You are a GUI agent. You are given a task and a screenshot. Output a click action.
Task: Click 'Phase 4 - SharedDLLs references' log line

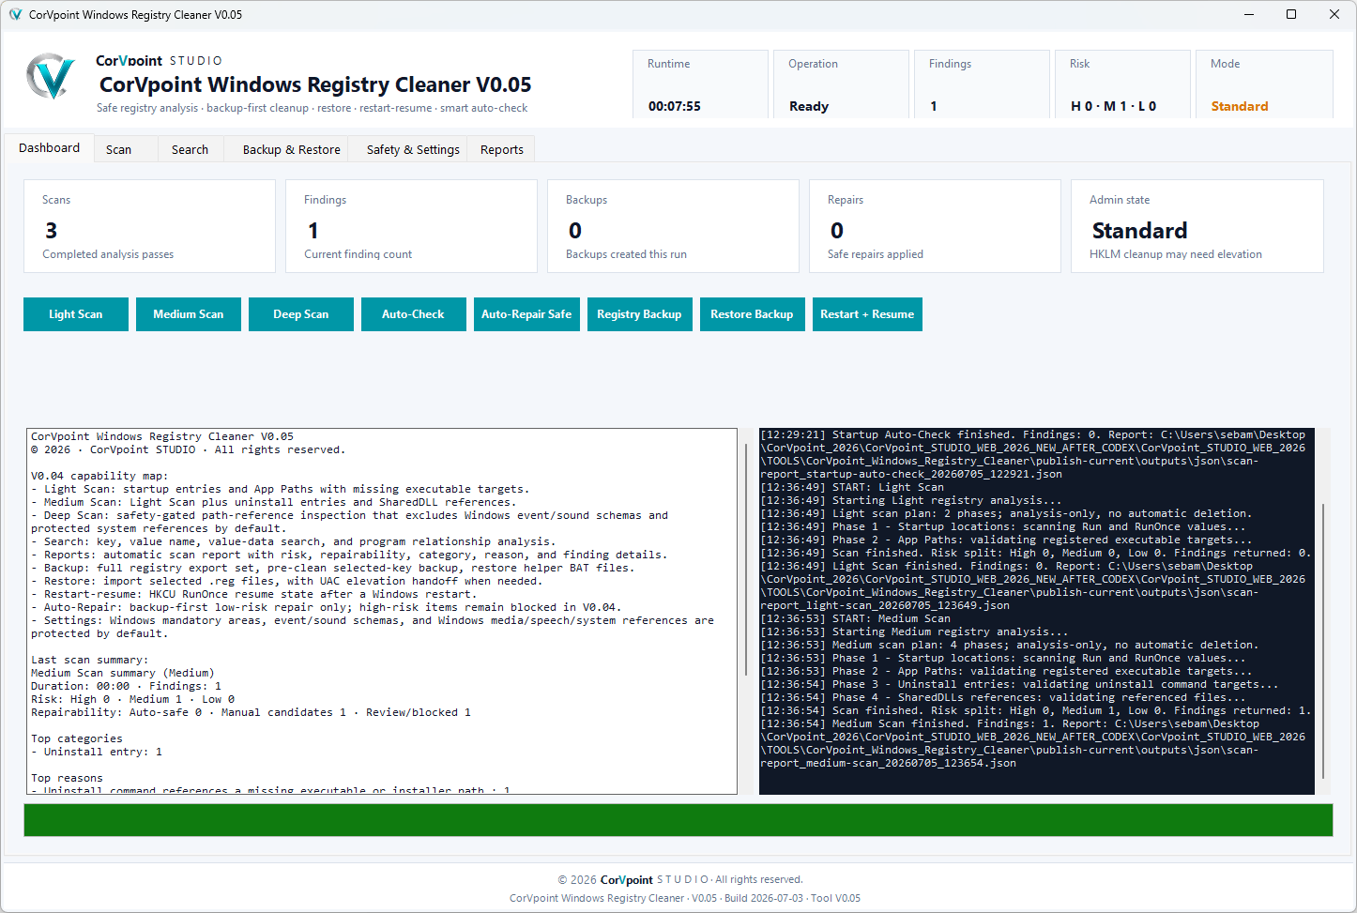(1002, 697)
